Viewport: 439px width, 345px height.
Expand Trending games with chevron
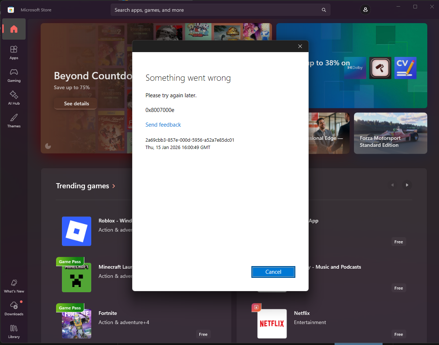pyautogui.click(x=114, y=186)
